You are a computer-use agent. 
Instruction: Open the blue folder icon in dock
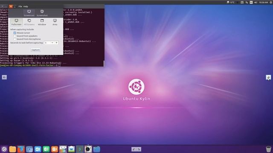pyautogui.click(x=97, y=149)
